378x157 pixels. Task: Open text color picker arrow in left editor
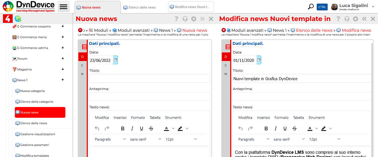(x=173, y=129)
